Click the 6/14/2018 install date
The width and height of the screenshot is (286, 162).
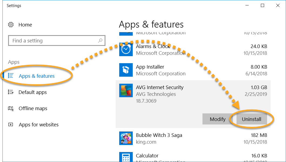click(256, 74)
